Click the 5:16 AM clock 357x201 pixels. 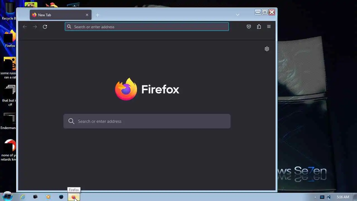click(343, 197)
